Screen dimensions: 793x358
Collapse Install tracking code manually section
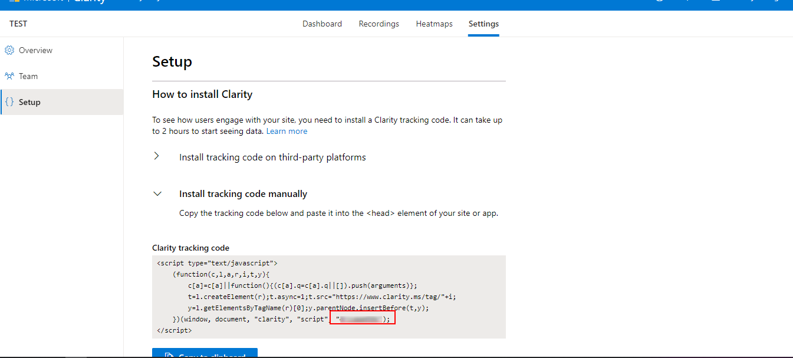243,194
